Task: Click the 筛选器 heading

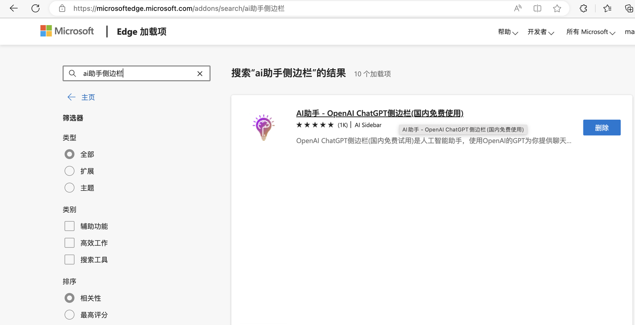Action: click(73, 118)
